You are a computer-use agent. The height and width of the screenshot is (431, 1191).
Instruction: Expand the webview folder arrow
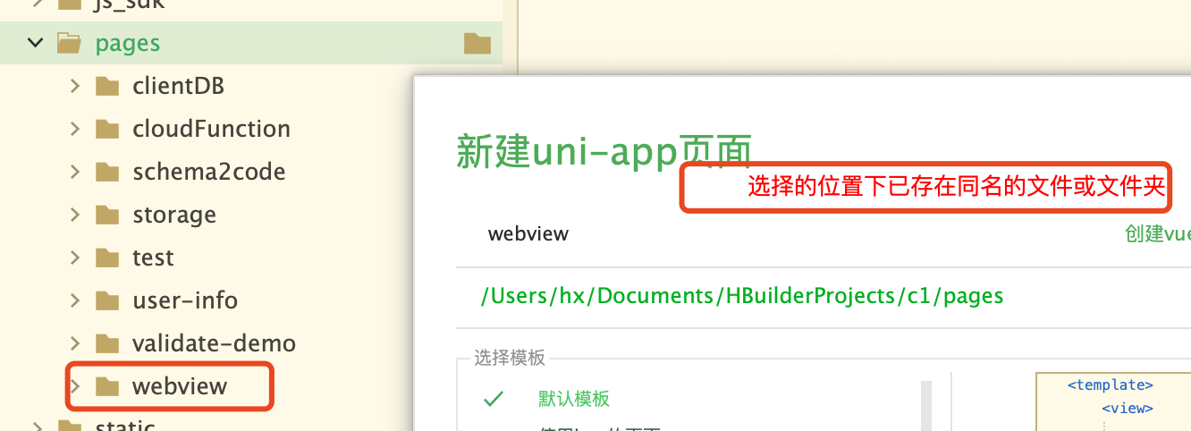(x=75, y=386)
